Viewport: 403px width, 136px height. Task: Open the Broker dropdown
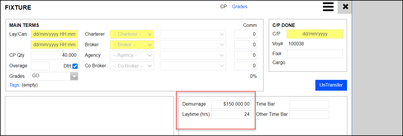132,45
